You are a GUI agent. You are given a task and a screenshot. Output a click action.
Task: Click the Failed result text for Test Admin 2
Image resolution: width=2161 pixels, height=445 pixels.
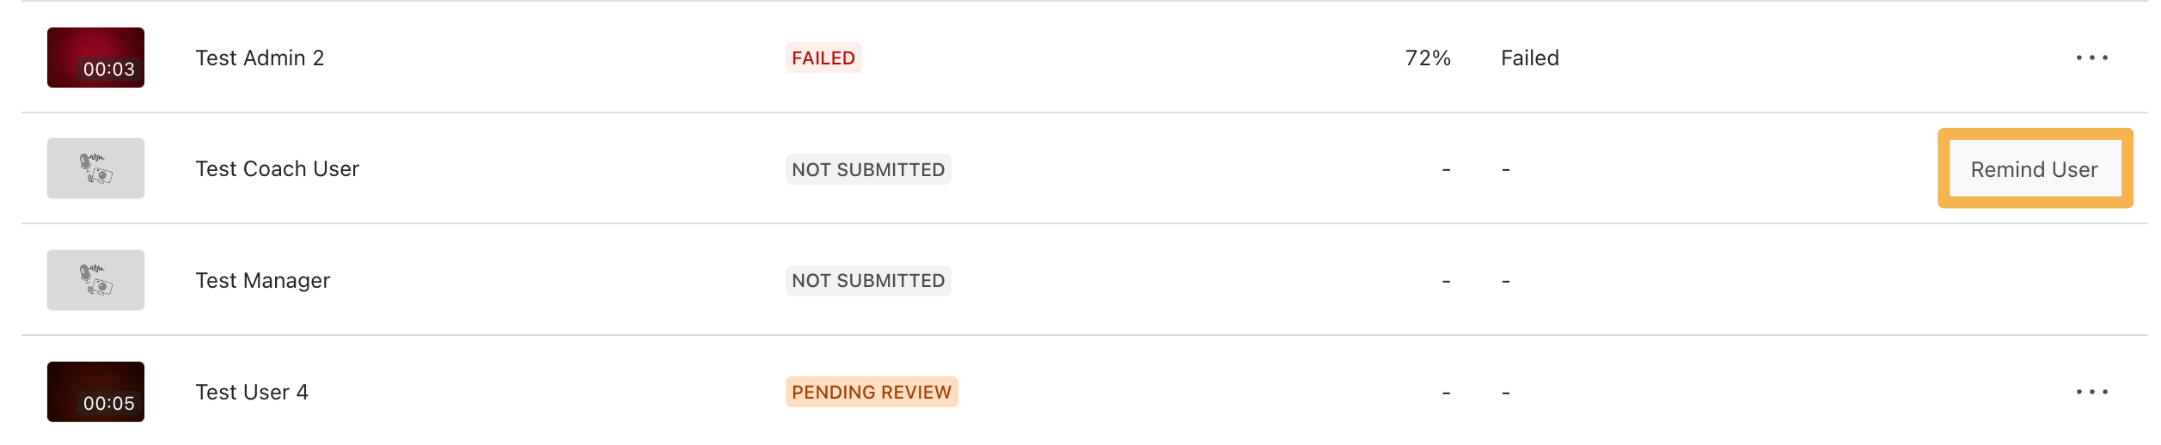coord(1529,58)
